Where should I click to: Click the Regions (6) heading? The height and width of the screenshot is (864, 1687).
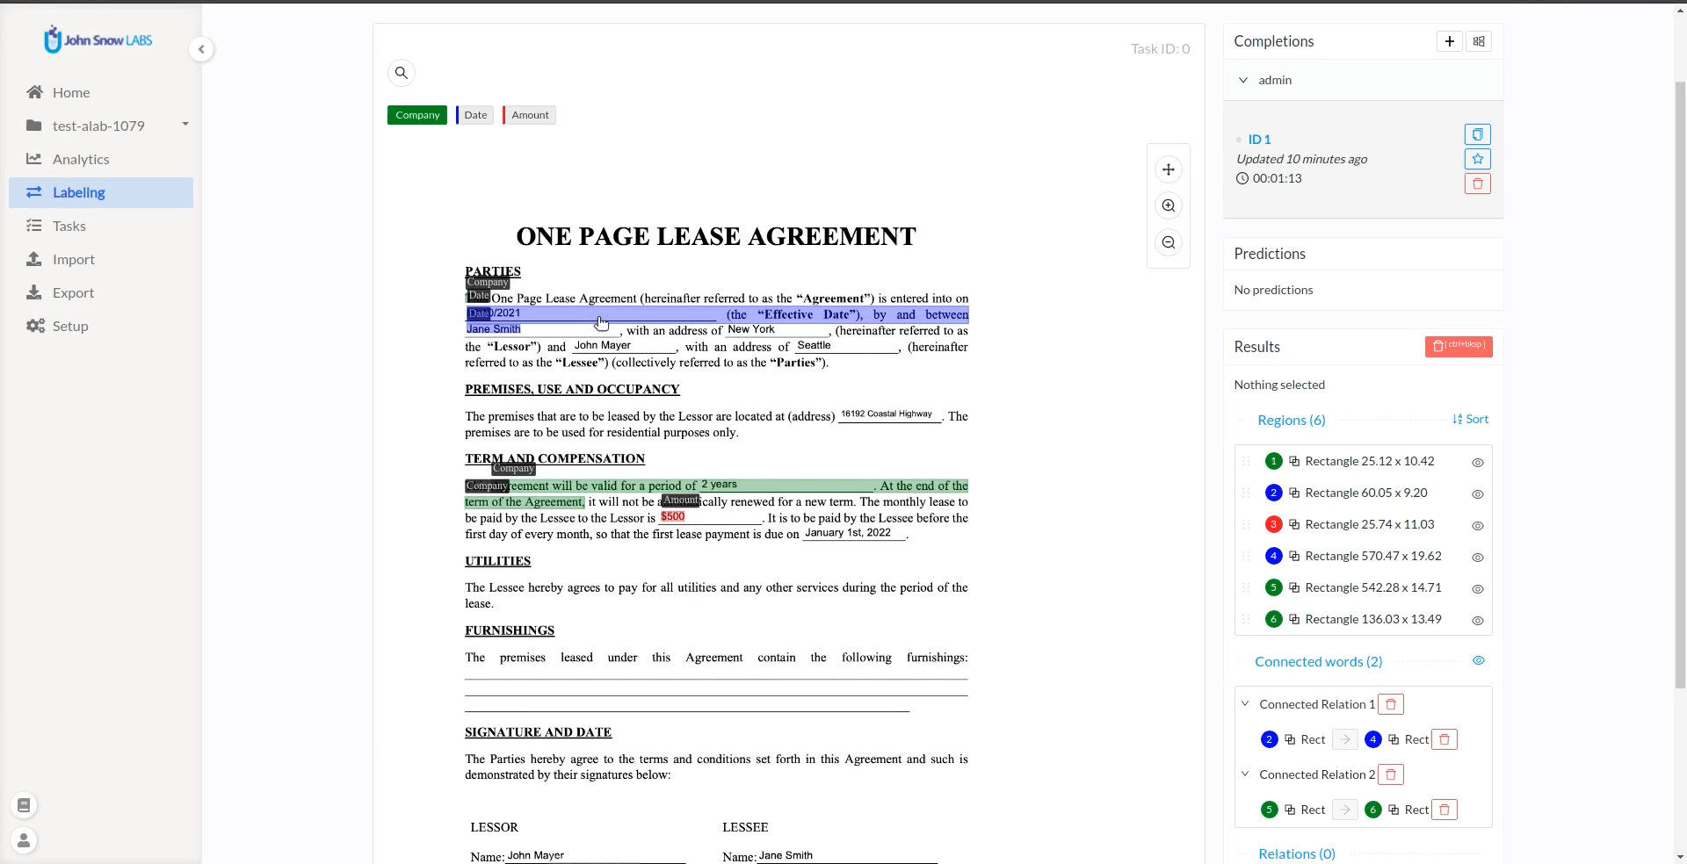[1291, 420]
